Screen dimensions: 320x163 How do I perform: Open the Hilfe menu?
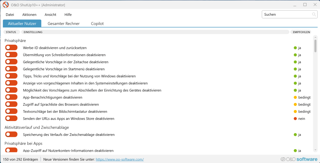[68, 15]
